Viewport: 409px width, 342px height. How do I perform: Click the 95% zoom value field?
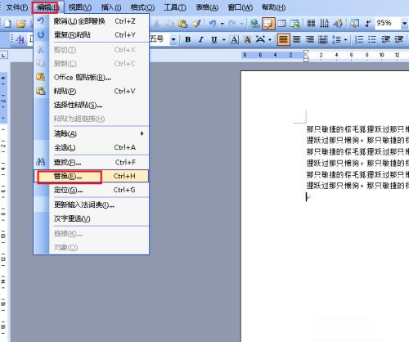[x=387, y=23]
